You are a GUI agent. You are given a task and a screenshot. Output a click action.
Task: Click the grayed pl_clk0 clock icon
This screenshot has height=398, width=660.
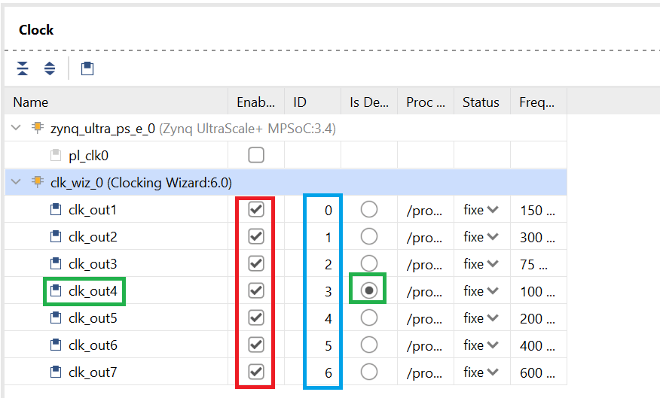[56, 155]
